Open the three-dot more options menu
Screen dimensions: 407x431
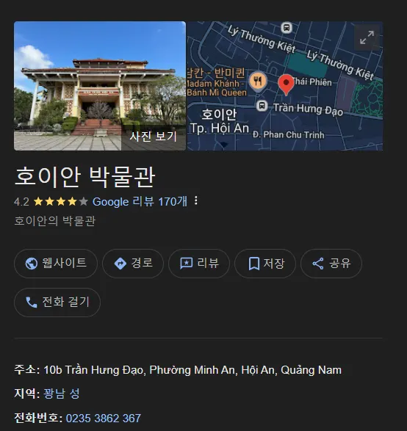click(x=196, y=200)
